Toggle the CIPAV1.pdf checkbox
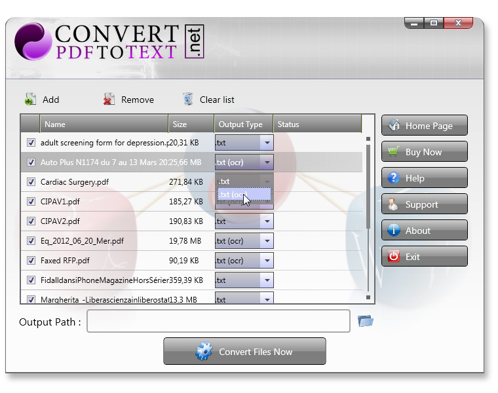Screen dimensions: 498x393 pyautogui.click(x=31, y=202)
